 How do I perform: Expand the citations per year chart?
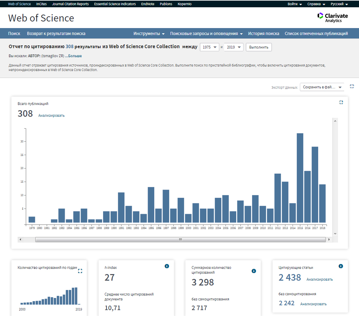[80, 271]
